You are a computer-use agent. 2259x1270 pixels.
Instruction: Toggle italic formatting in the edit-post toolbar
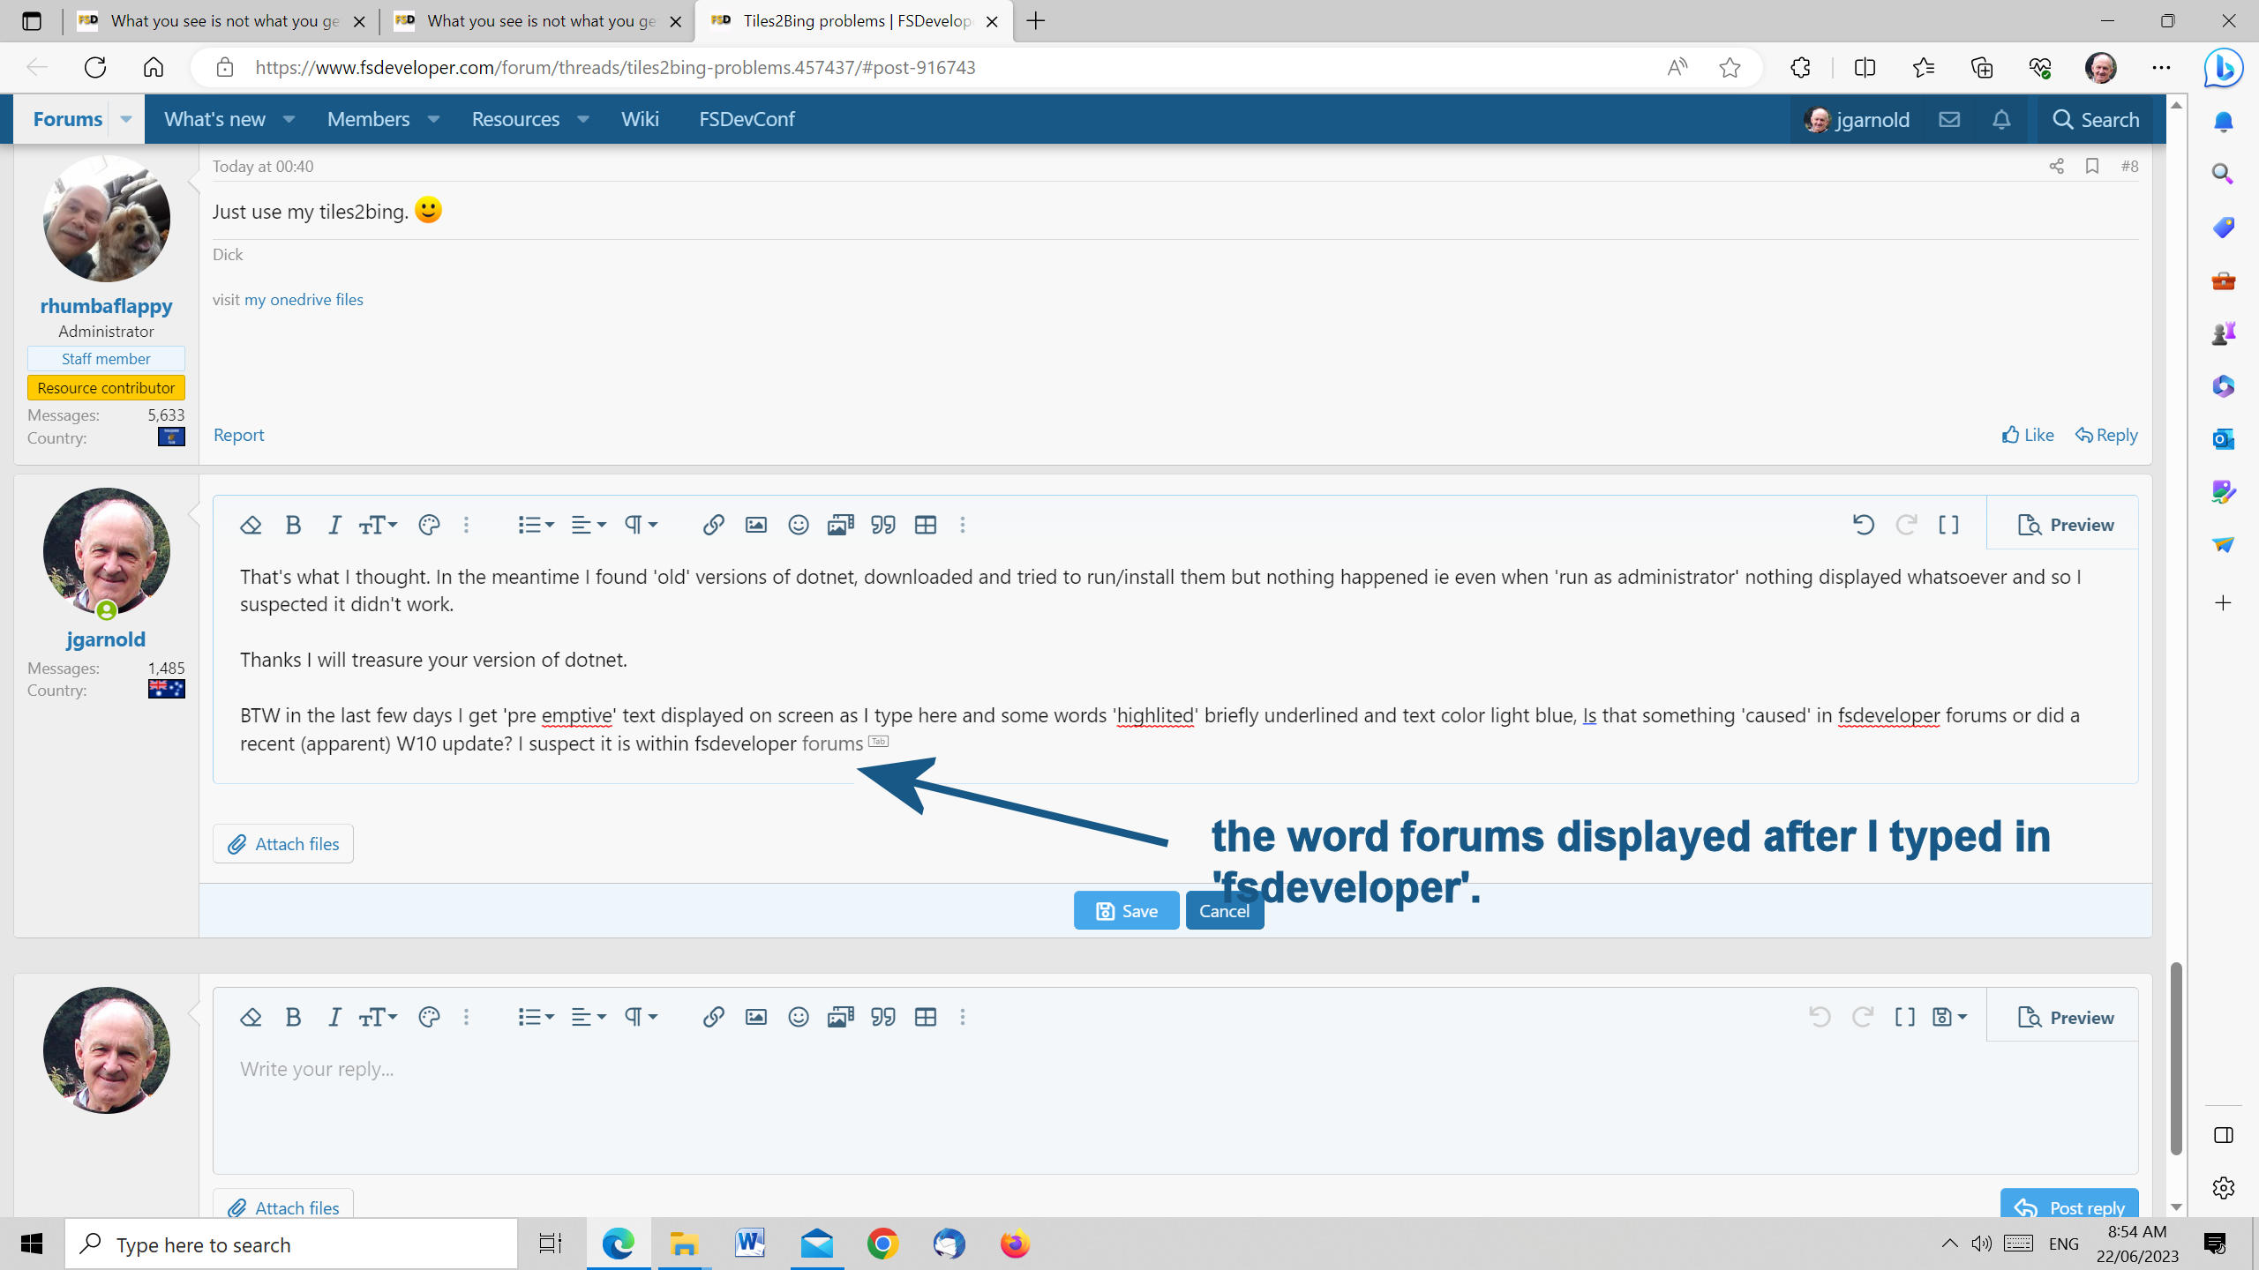click(334, 525)
